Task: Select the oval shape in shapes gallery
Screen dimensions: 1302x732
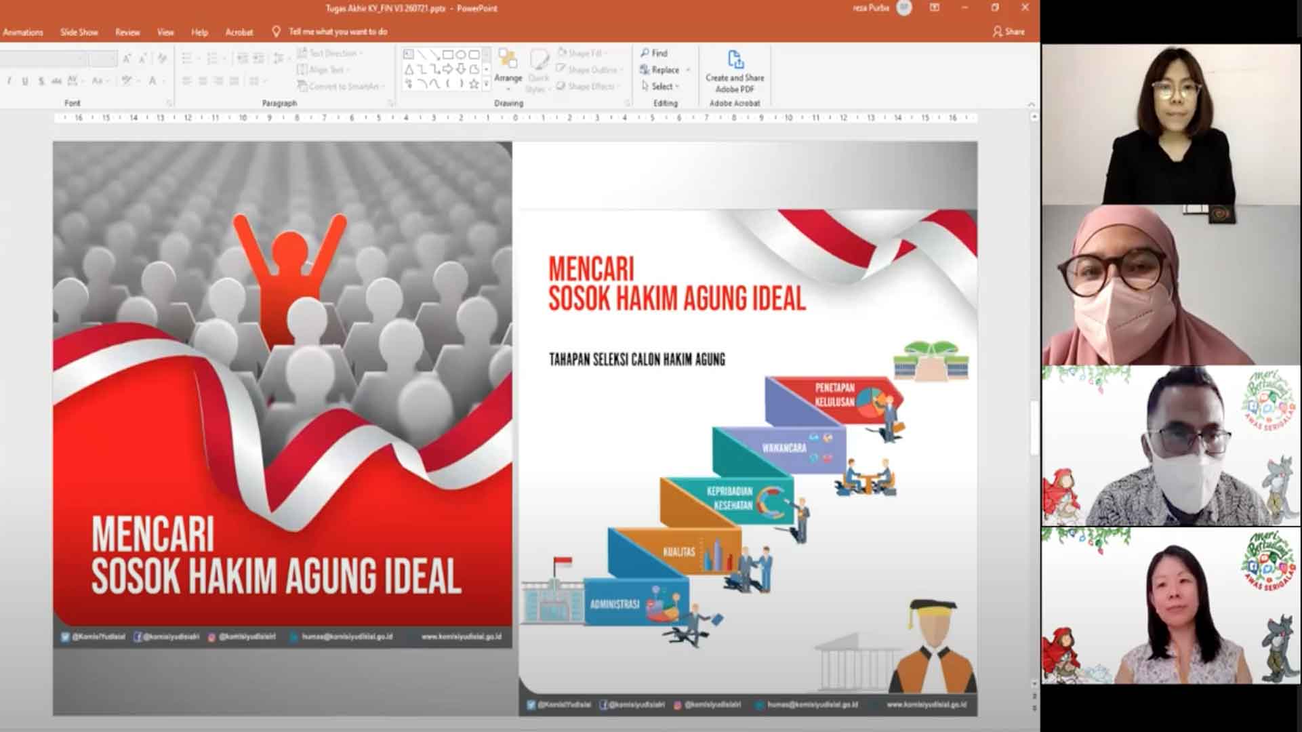Action: pyautogui.click(x=461, y=54)
